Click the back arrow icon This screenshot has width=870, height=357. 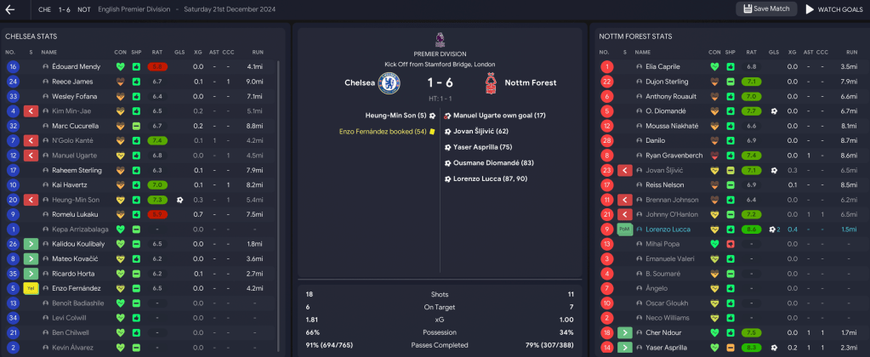pos(10,9)
